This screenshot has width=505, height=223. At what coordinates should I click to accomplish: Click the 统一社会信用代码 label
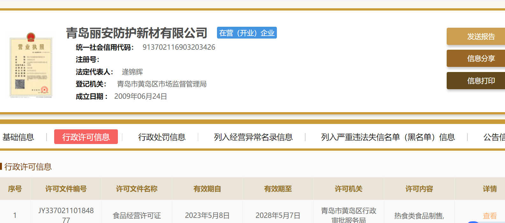coord(105,47)
